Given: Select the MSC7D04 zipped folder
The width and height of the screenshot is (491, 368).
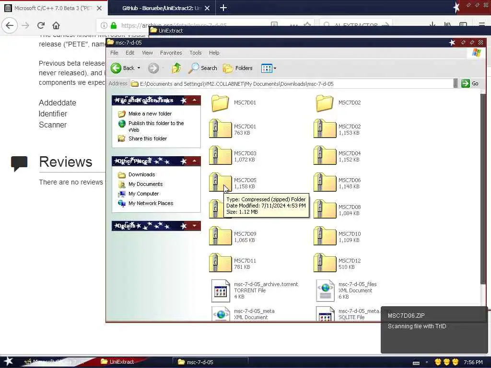Looking at the screenshot, I should (338, 156).
